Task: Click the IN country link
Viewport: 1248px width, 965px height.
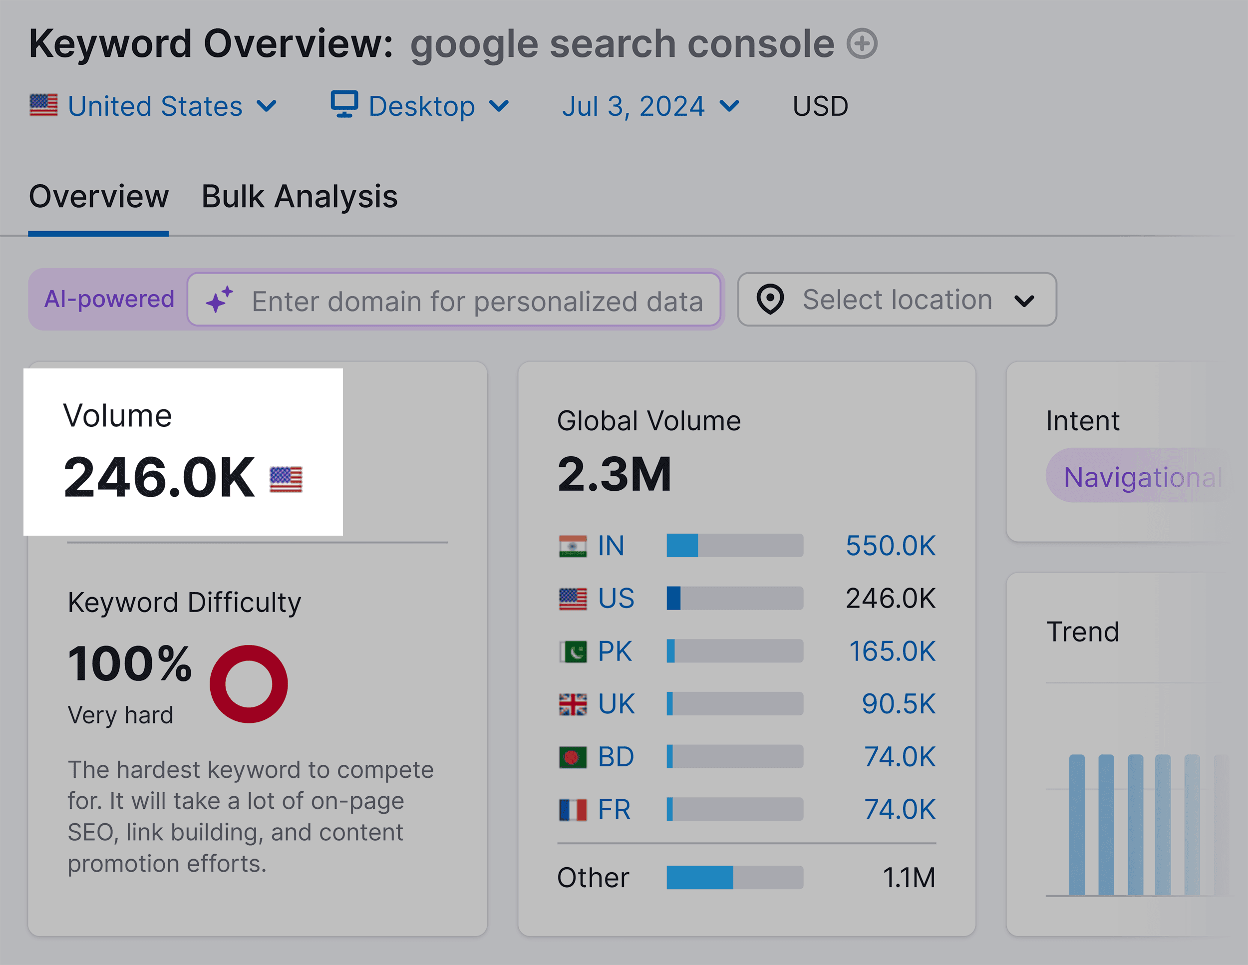Action: (611, 546)
